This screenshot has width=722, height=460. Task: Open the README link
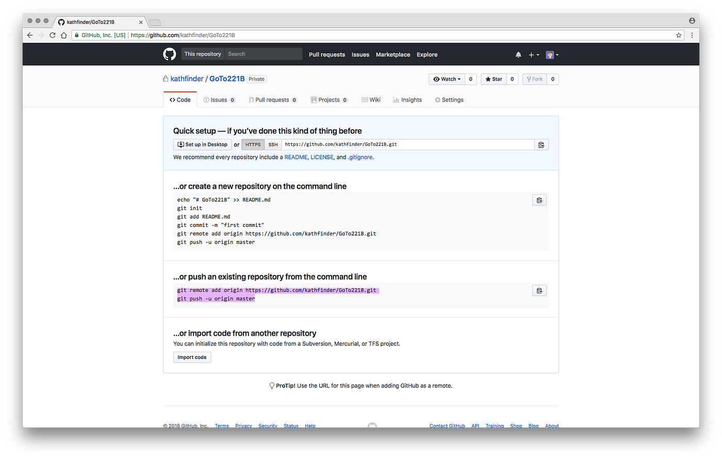[x=296, y=157]
